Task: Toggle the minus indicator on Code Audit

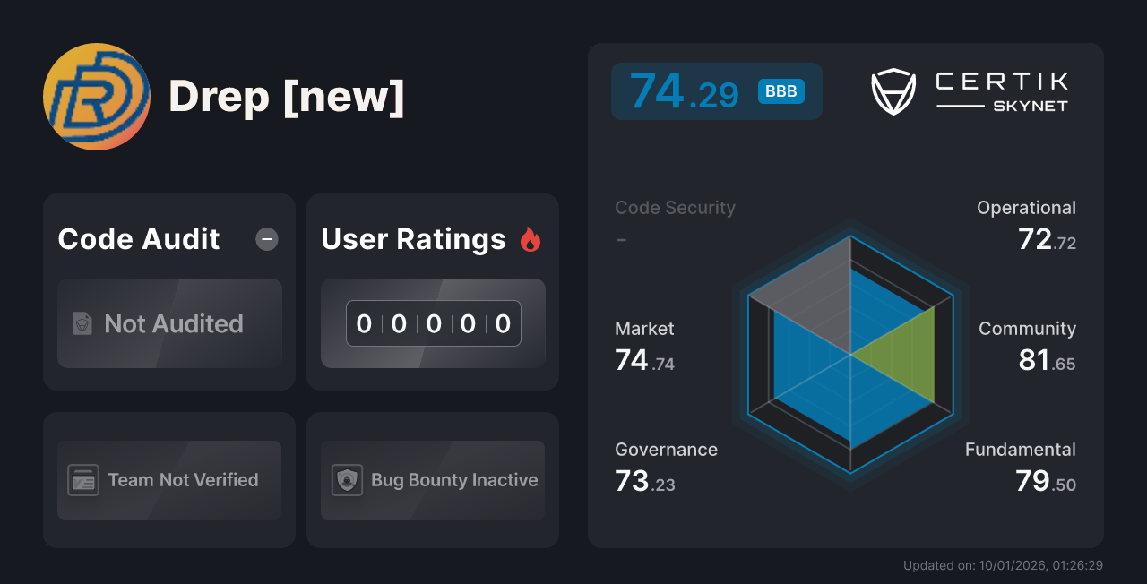Action: point(266,238)
